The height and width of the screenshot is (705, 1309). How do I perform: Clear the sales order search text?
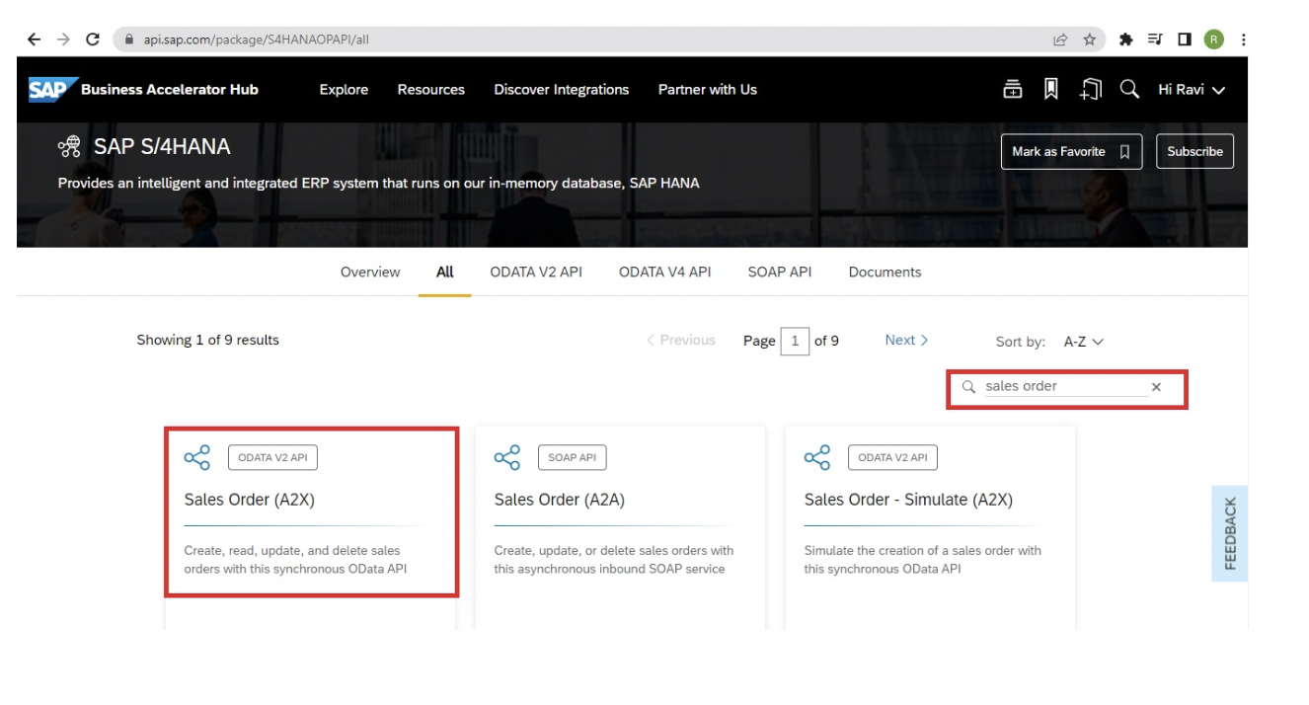point(1156,387)
